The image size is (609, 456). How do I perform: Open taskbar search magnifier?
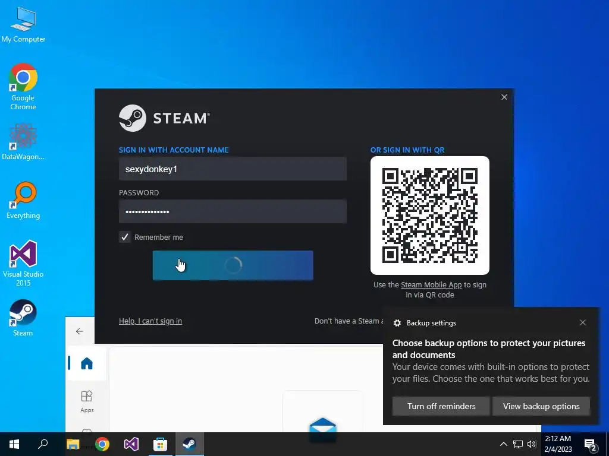click(x=43, y=444)
